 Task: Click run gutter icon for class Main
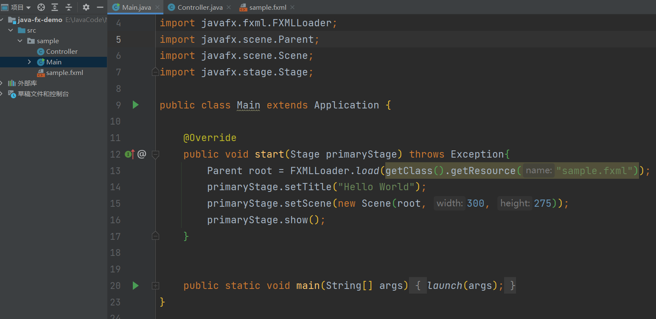click(x=135, y=105)
